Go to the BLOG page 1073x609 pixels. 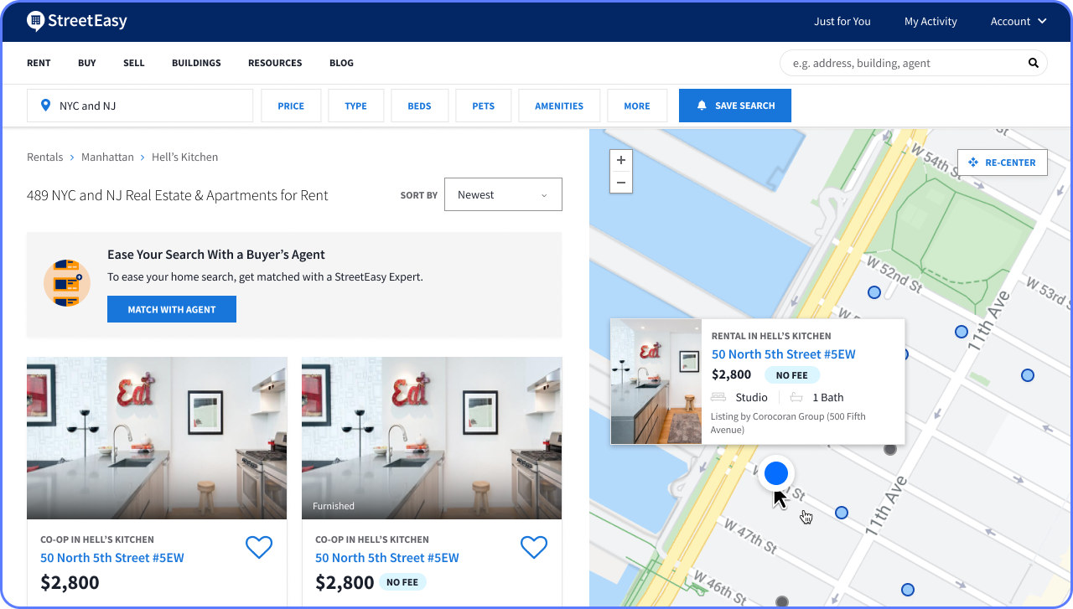tap(341, 63)
